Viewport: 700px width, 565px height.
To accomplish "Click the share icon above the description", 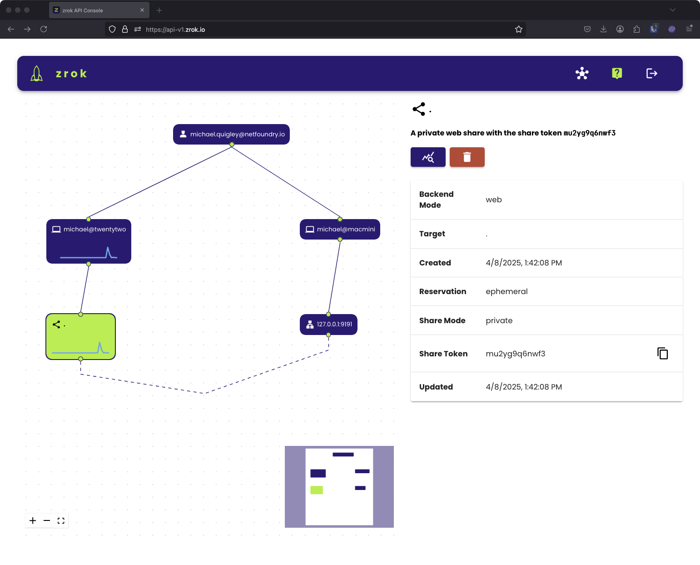I will coord(419,109).
